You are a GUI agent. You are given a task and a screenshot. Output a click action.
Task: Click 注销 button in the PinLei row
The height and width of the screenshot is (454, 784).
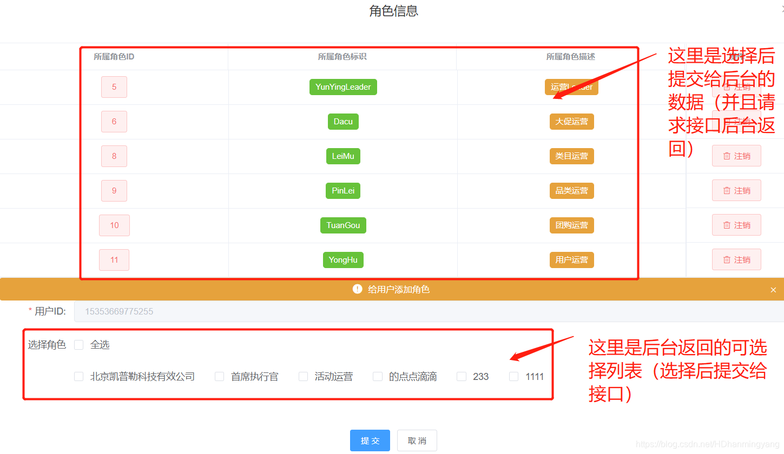[x=736, y=190]
